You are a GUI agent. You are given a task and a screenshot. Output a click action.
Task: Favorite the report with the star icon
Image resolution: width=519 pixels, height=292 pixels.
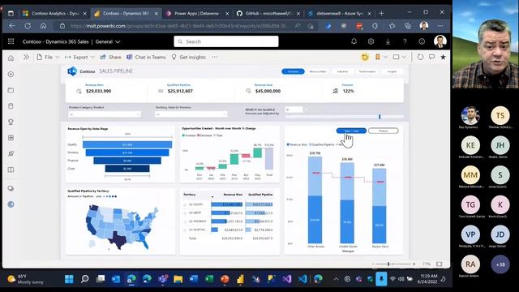(x=443, y=57)
